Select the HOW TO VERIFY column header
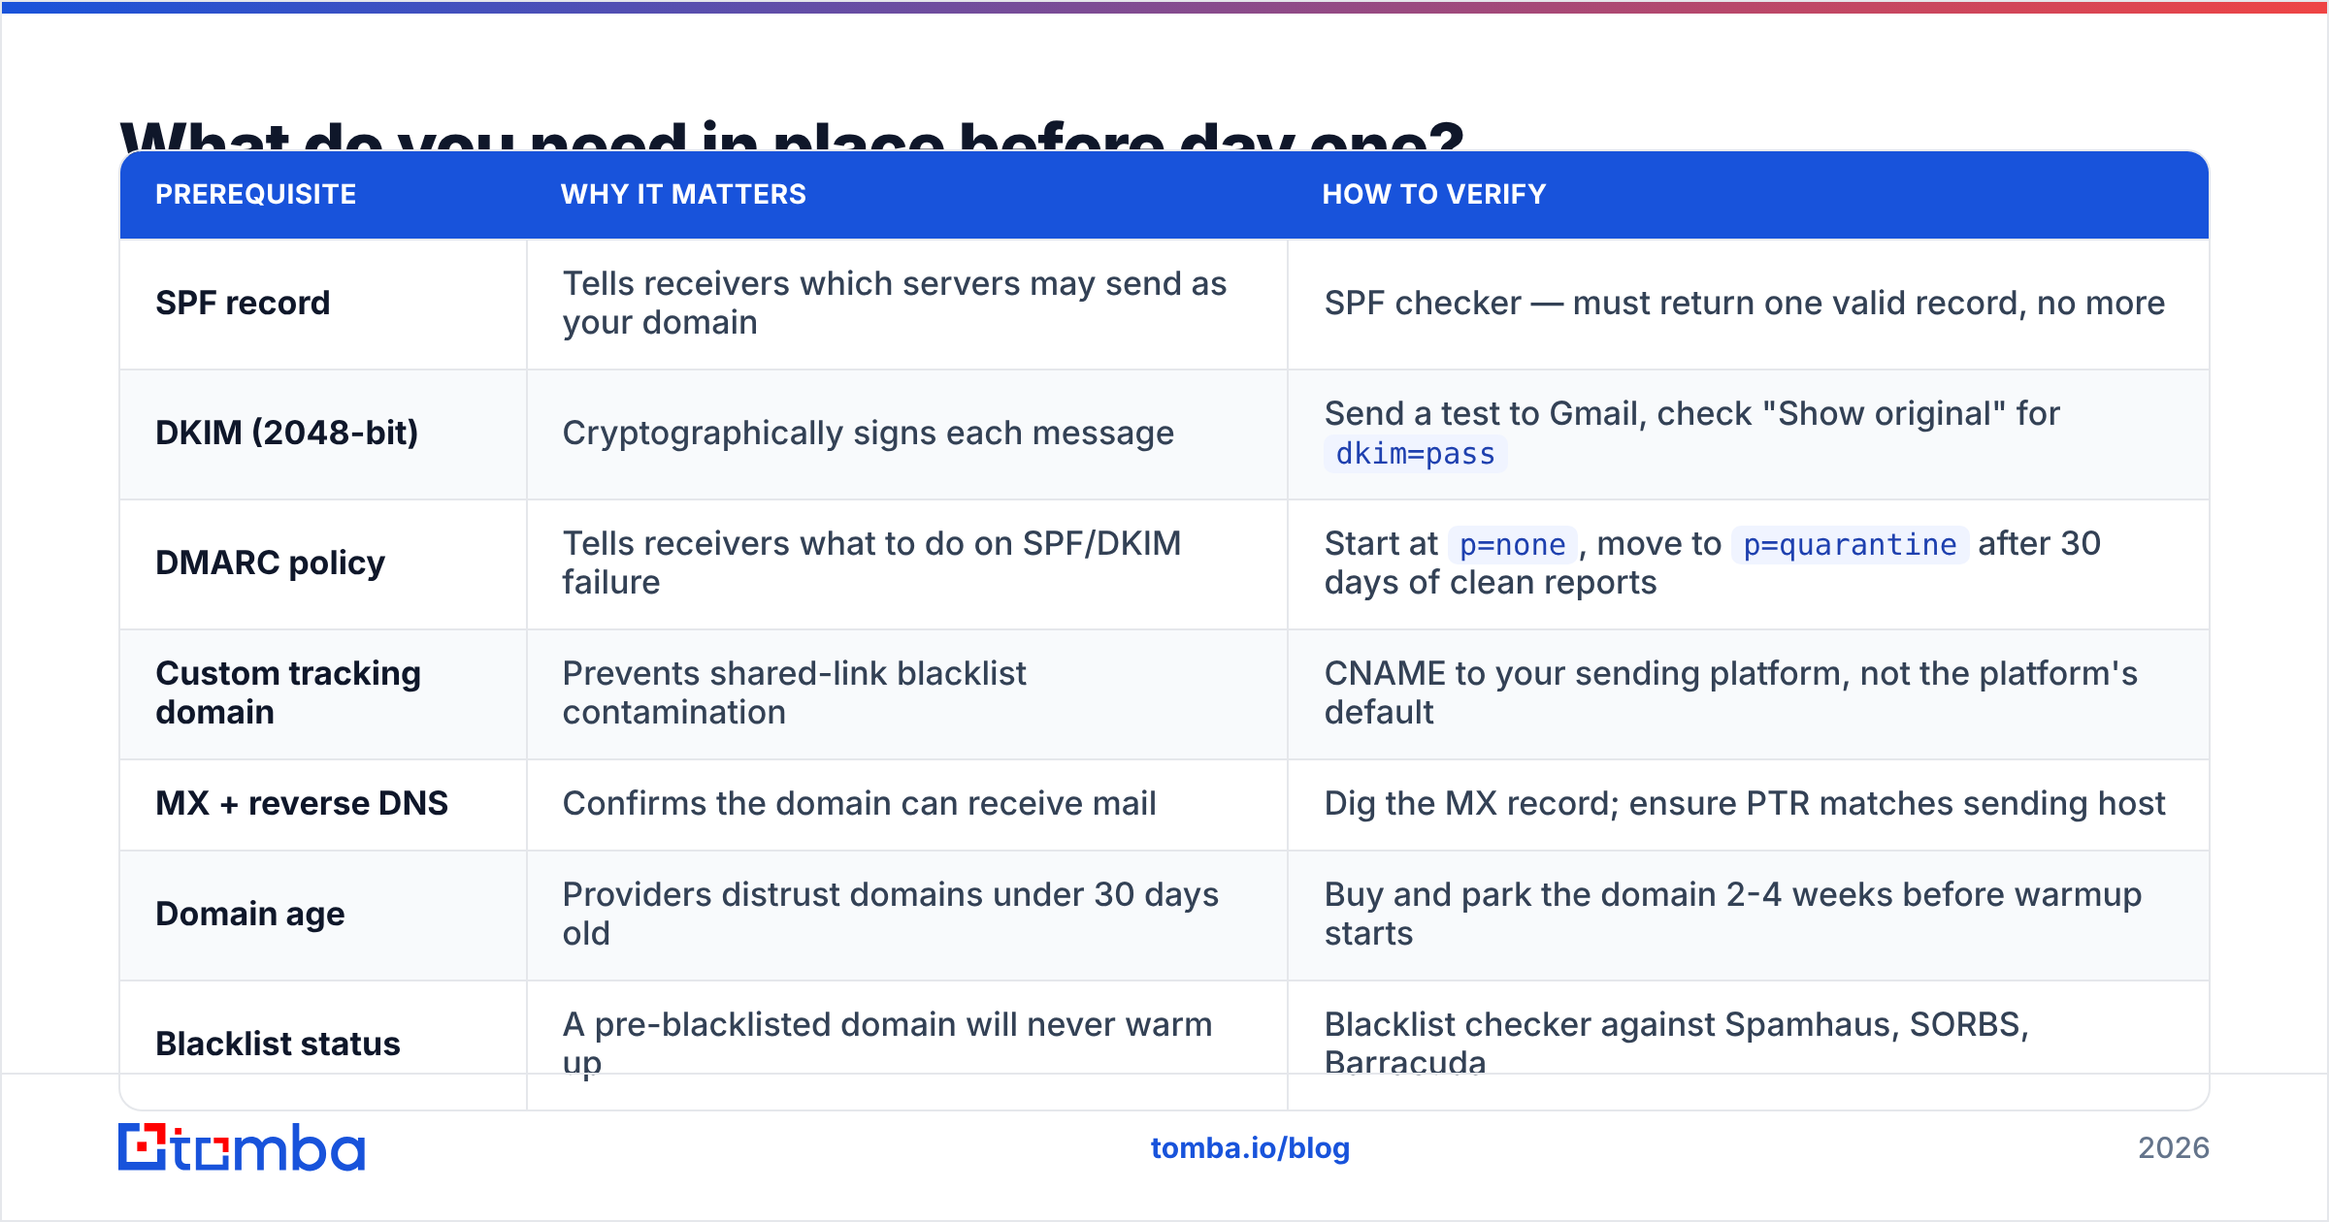The image size is (2329, 1222). click(1433, 194)
